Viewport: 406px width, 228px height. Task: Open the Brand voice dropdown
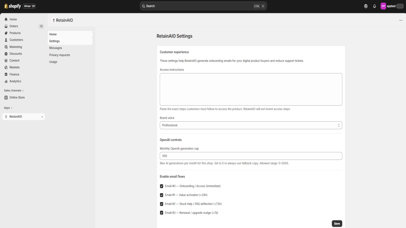point(251,125)
